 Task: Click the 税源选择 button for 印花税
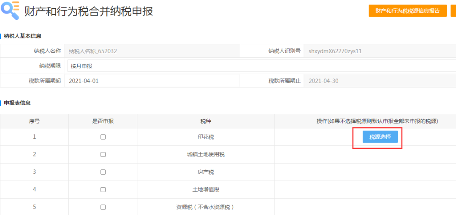coord(380,137)
